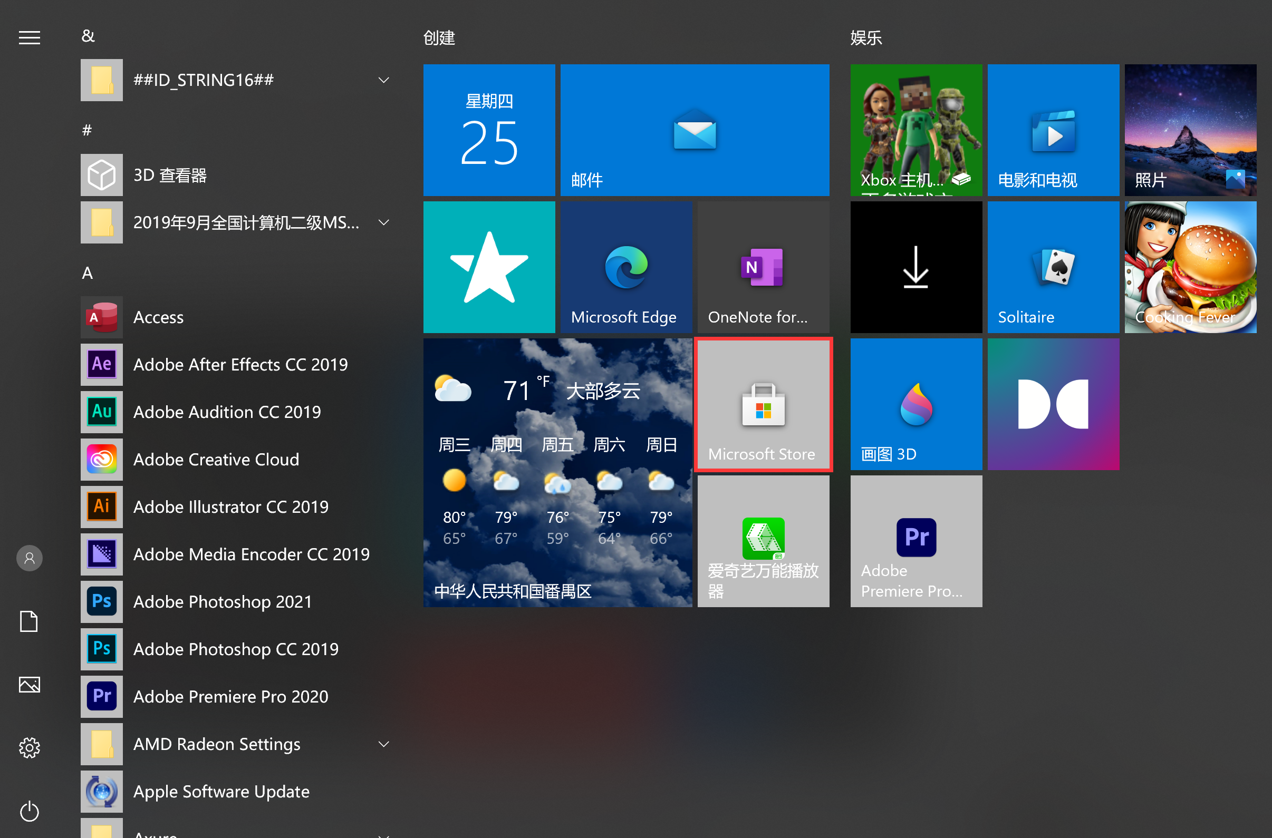Open Adobe Illustrator CC 2019
The width and height of the screenshot is (1272, 838).
[x=230, y=506]
